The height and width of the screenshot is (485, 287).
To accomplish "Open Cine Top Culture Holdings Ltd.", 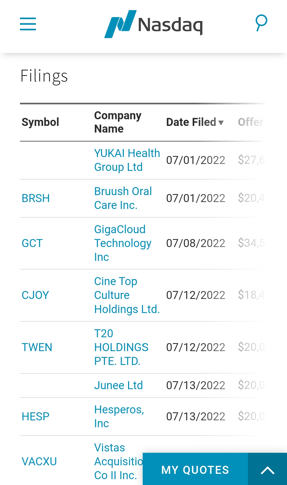I will [x=127, y=295].
